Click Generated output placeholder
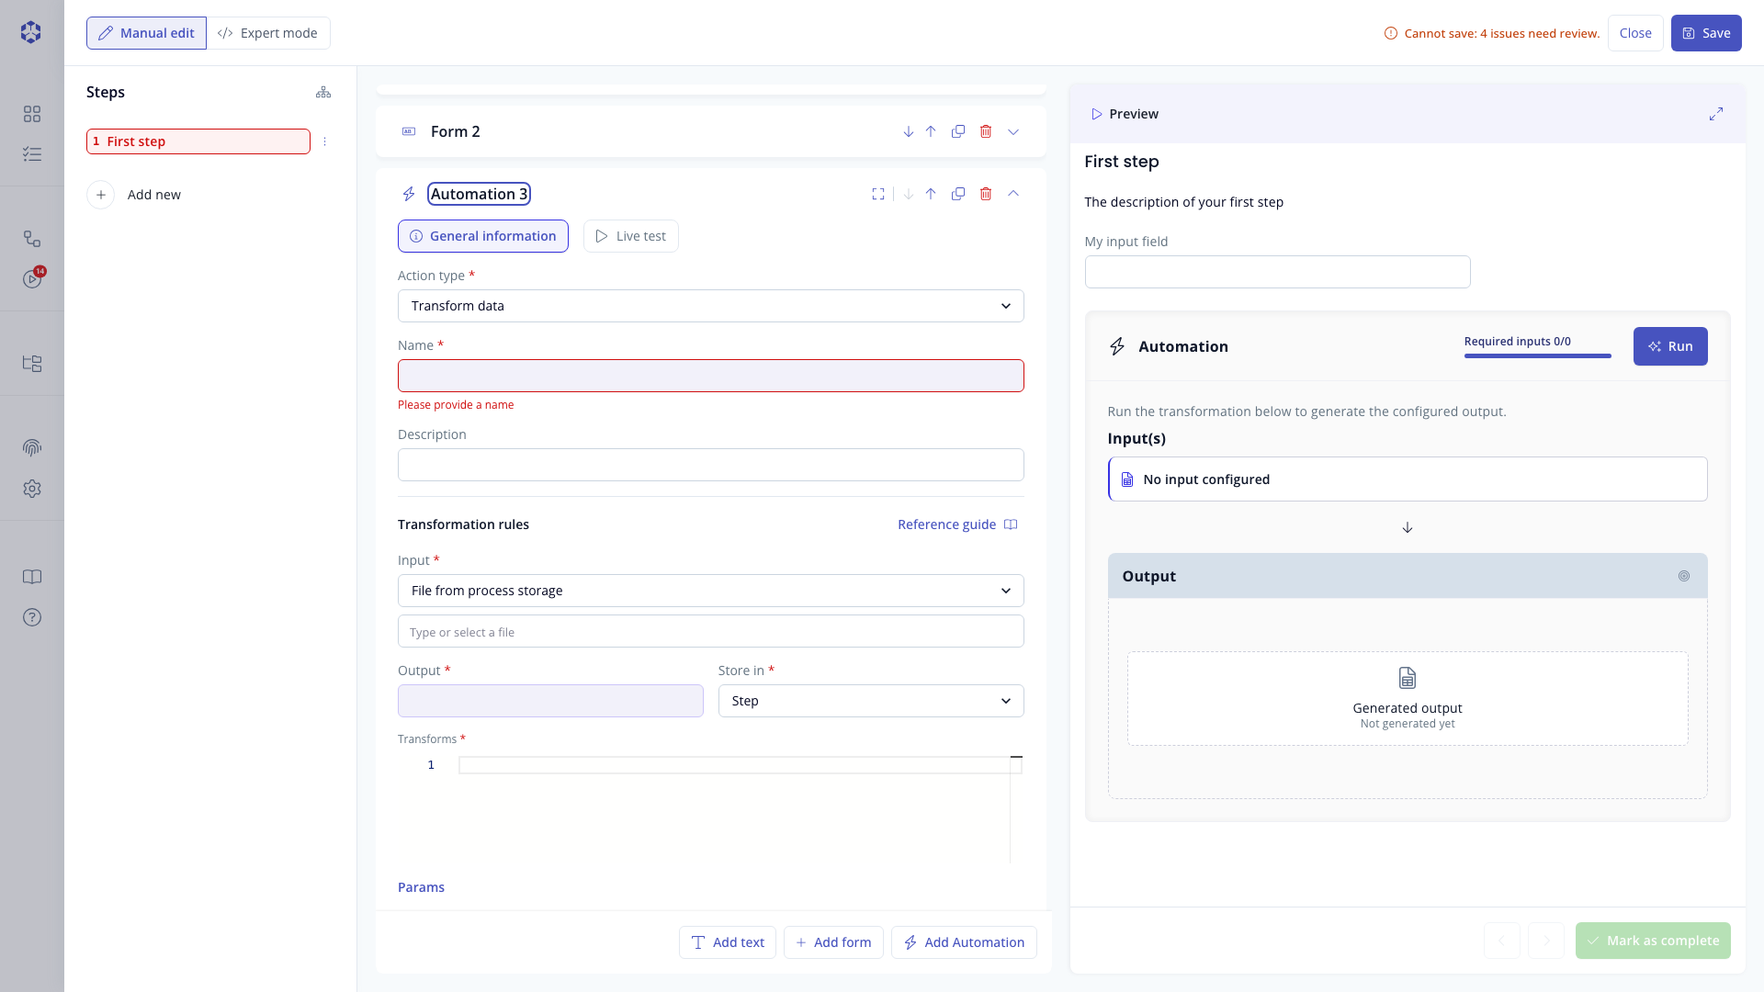Screen dimensions: 1764x992 [x=1408, y=699]
